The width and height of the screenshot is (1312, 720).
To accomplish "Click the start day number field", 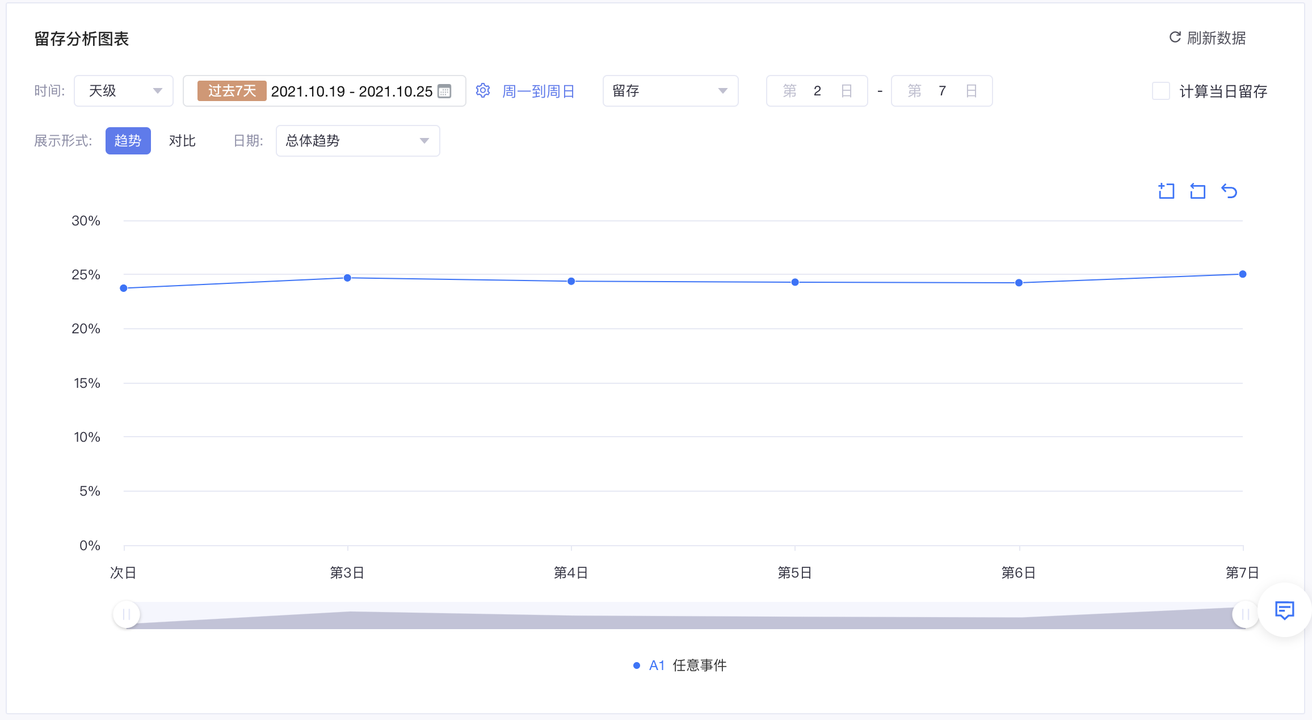I will click(x=817, y=91).
